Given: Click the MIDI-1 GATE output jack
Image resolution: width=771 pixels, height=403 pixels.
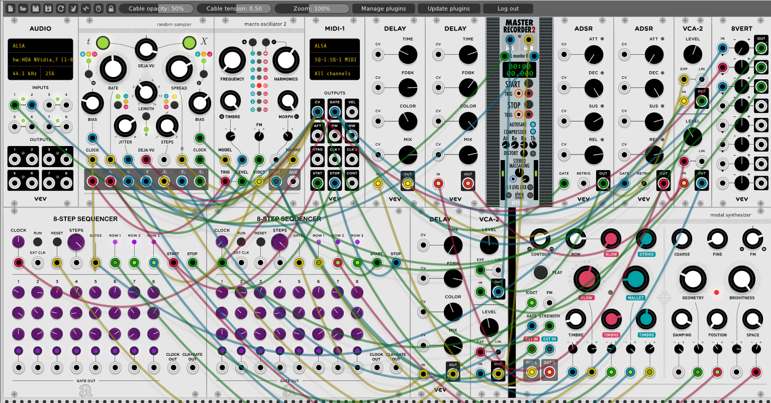Looking at the screenshot, I should [x=335, y=111].
